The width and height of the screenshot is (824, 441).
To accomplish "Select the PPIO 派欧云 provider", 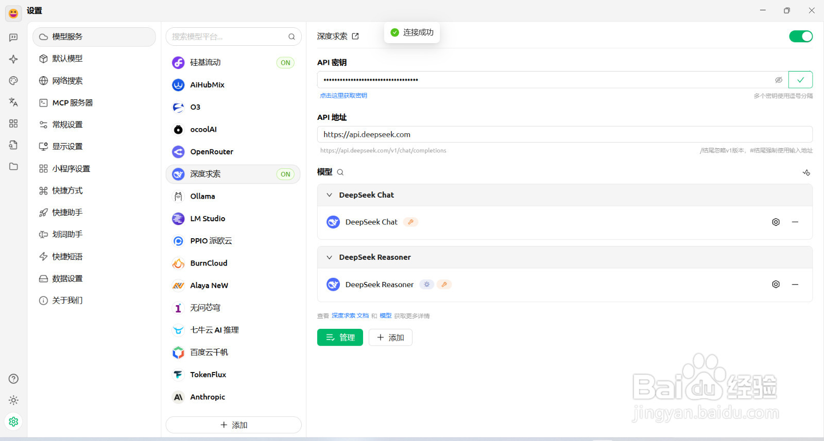I will coord(233,241).
